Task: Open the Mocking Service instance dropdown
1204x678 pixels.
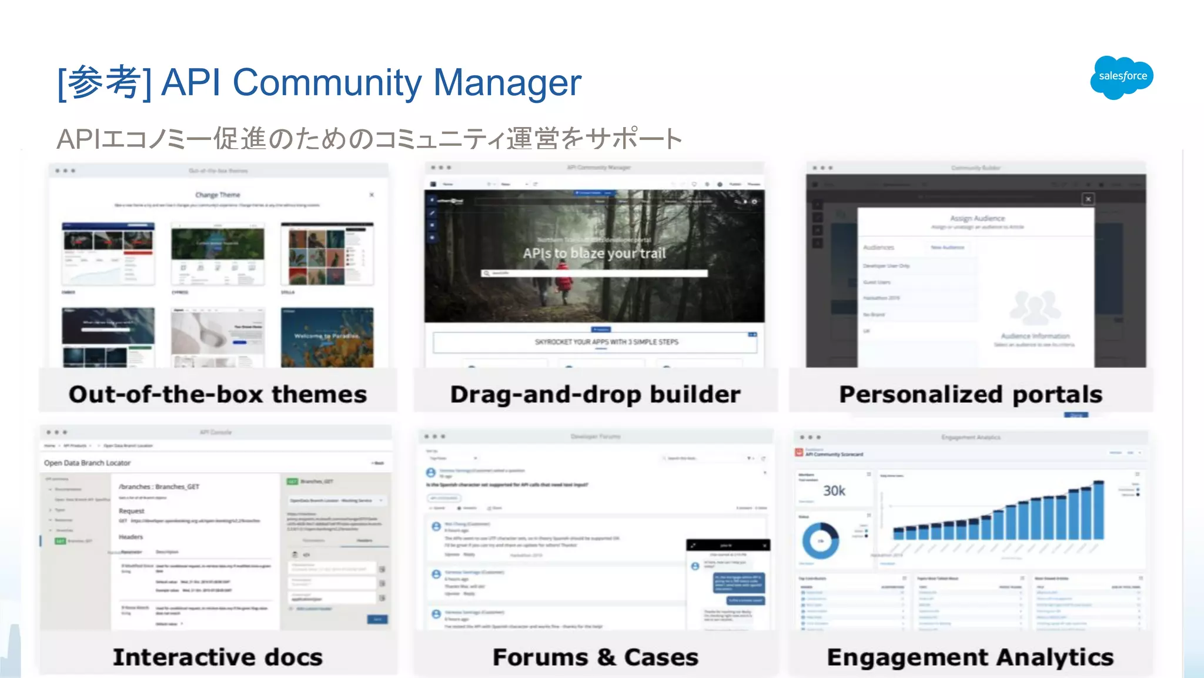Action: (x=337, y=500)
